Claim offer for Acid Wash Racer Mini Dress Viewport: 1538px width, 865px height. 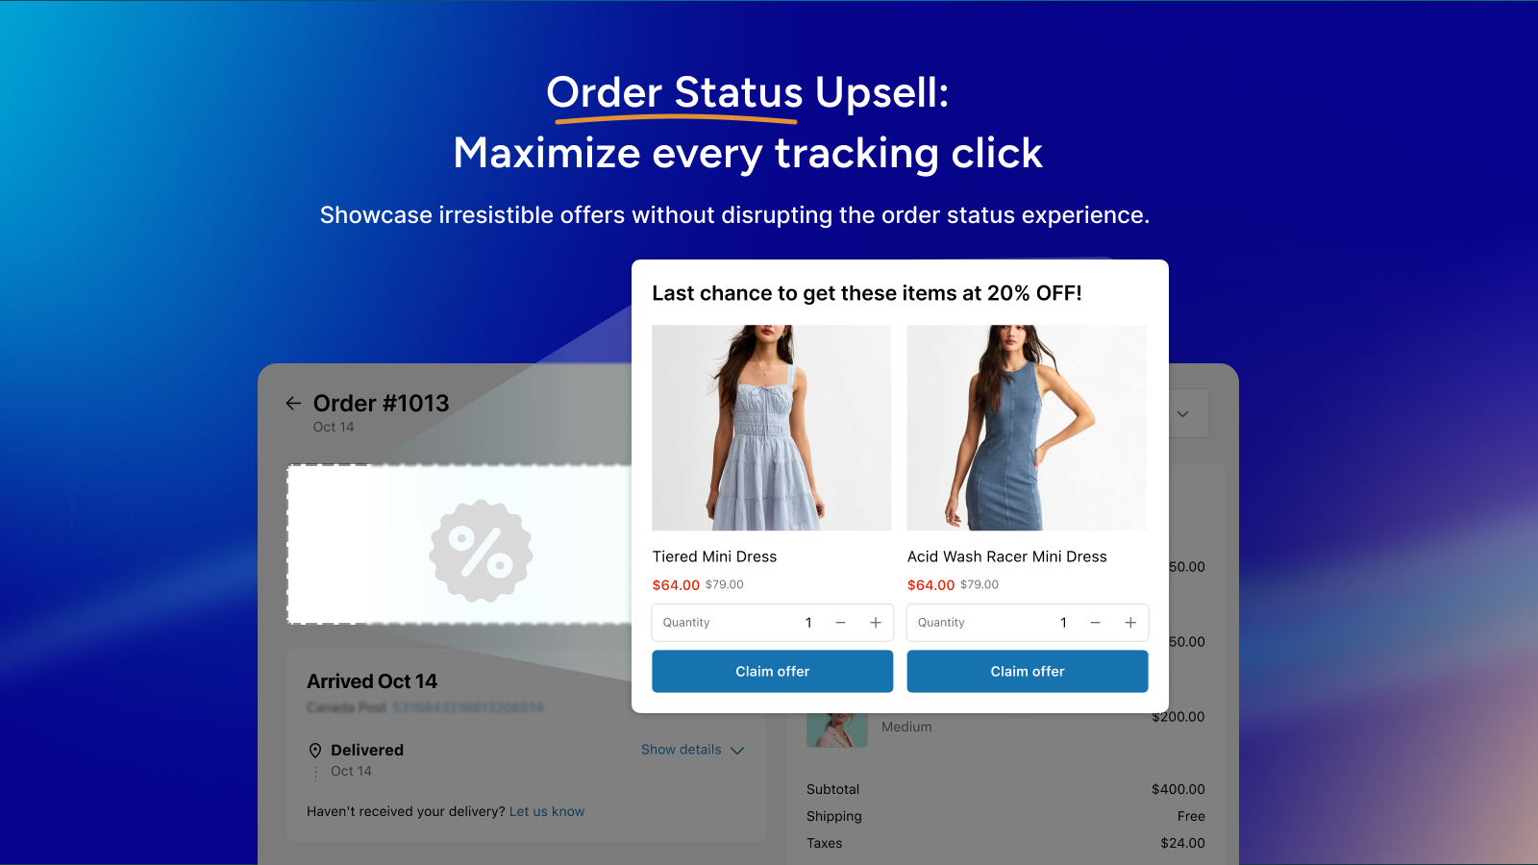(x=1028, y=672)
